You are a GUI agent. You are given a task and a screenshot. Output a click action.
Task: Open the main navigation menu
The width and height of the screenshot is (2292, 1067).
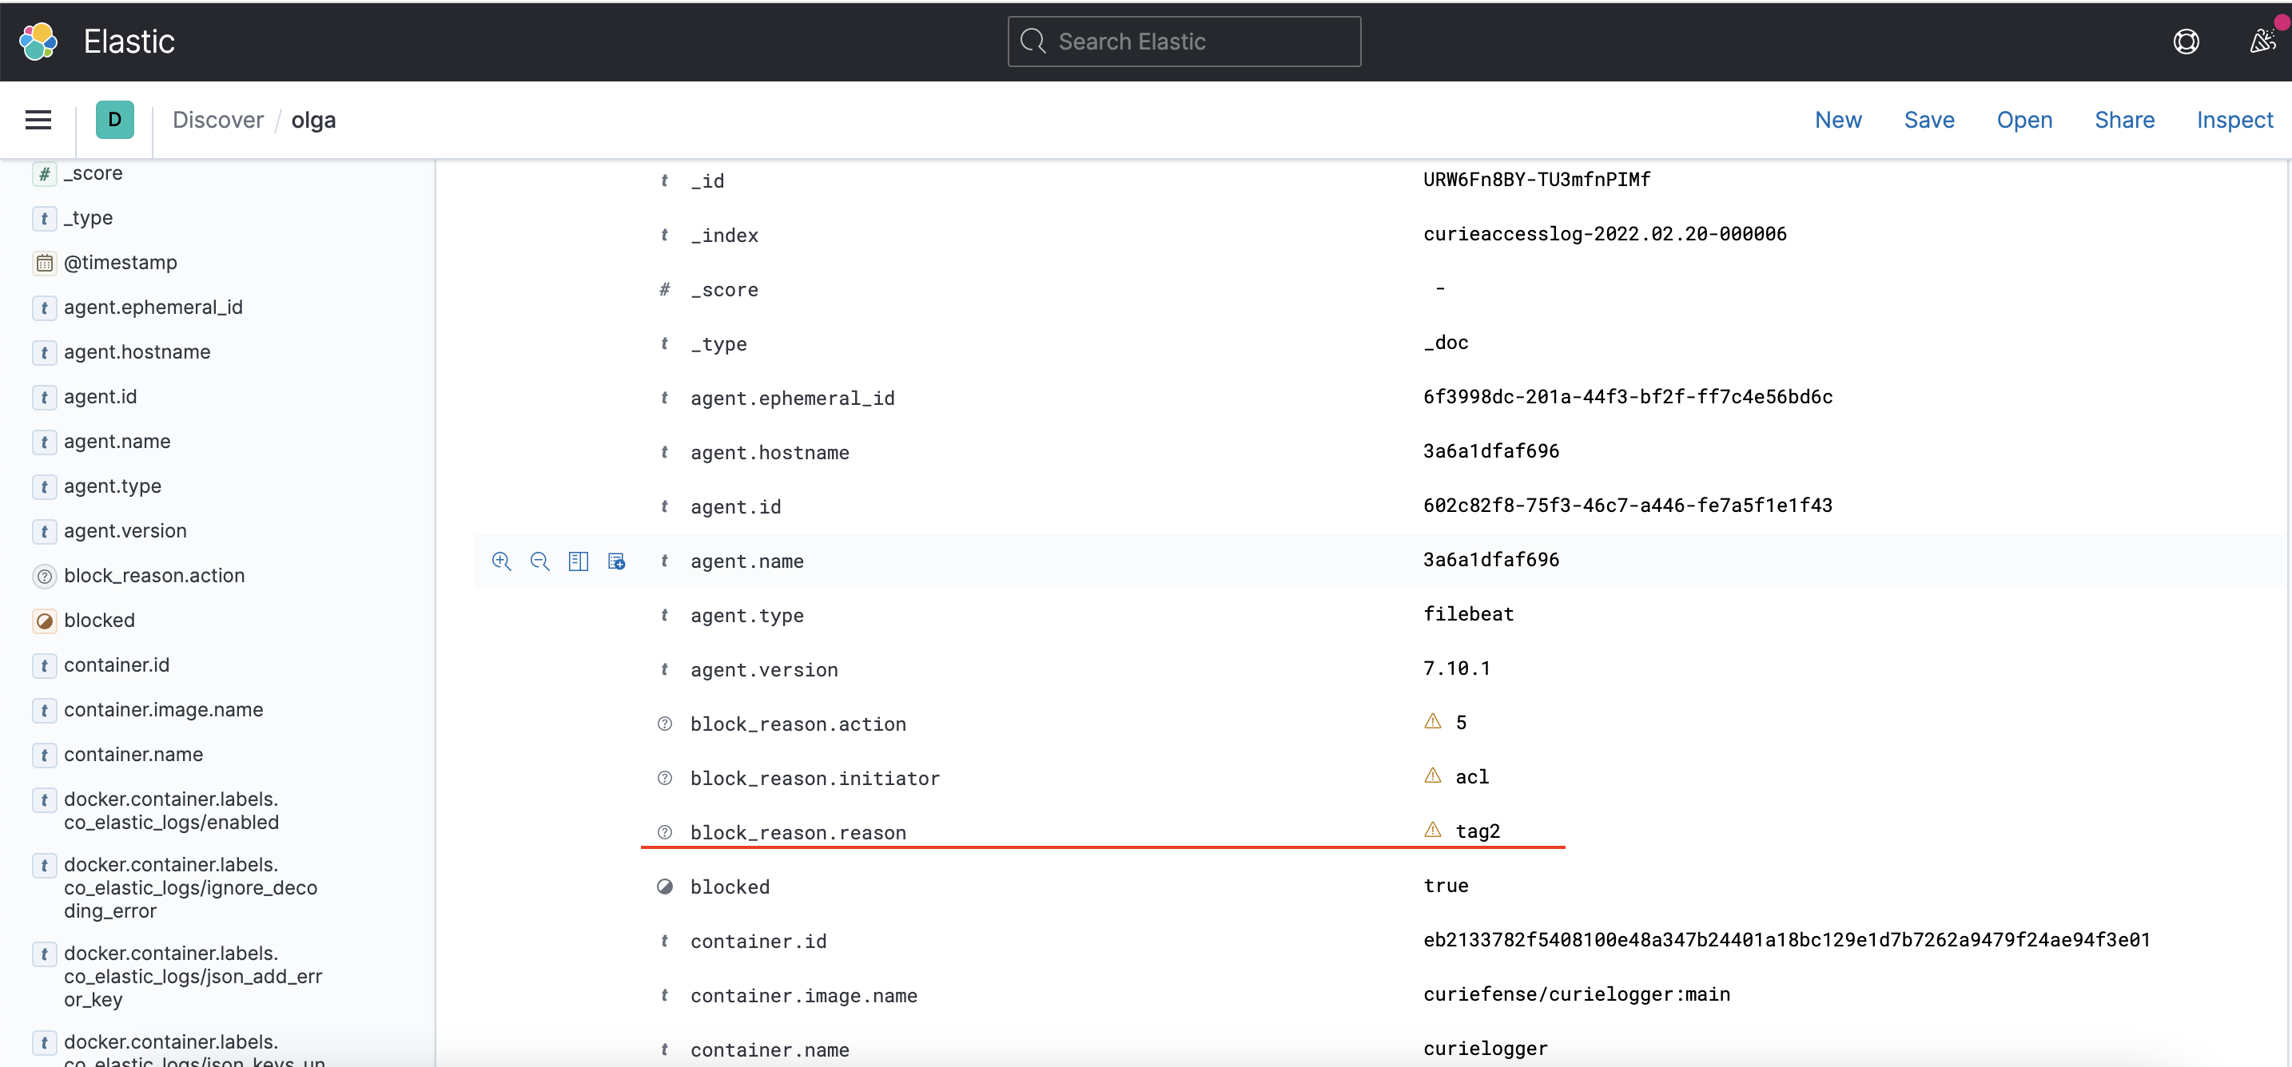tap(38, 119)
